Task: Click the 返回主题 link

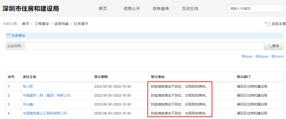Action: (279, 24)
